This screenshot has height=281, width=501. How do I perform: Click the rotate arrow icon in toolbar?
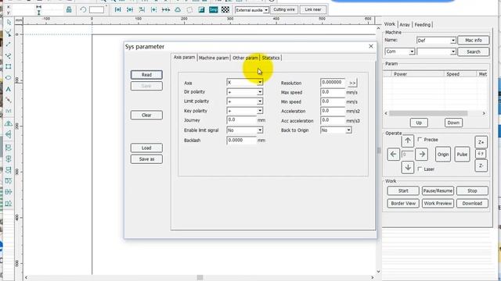84,9
